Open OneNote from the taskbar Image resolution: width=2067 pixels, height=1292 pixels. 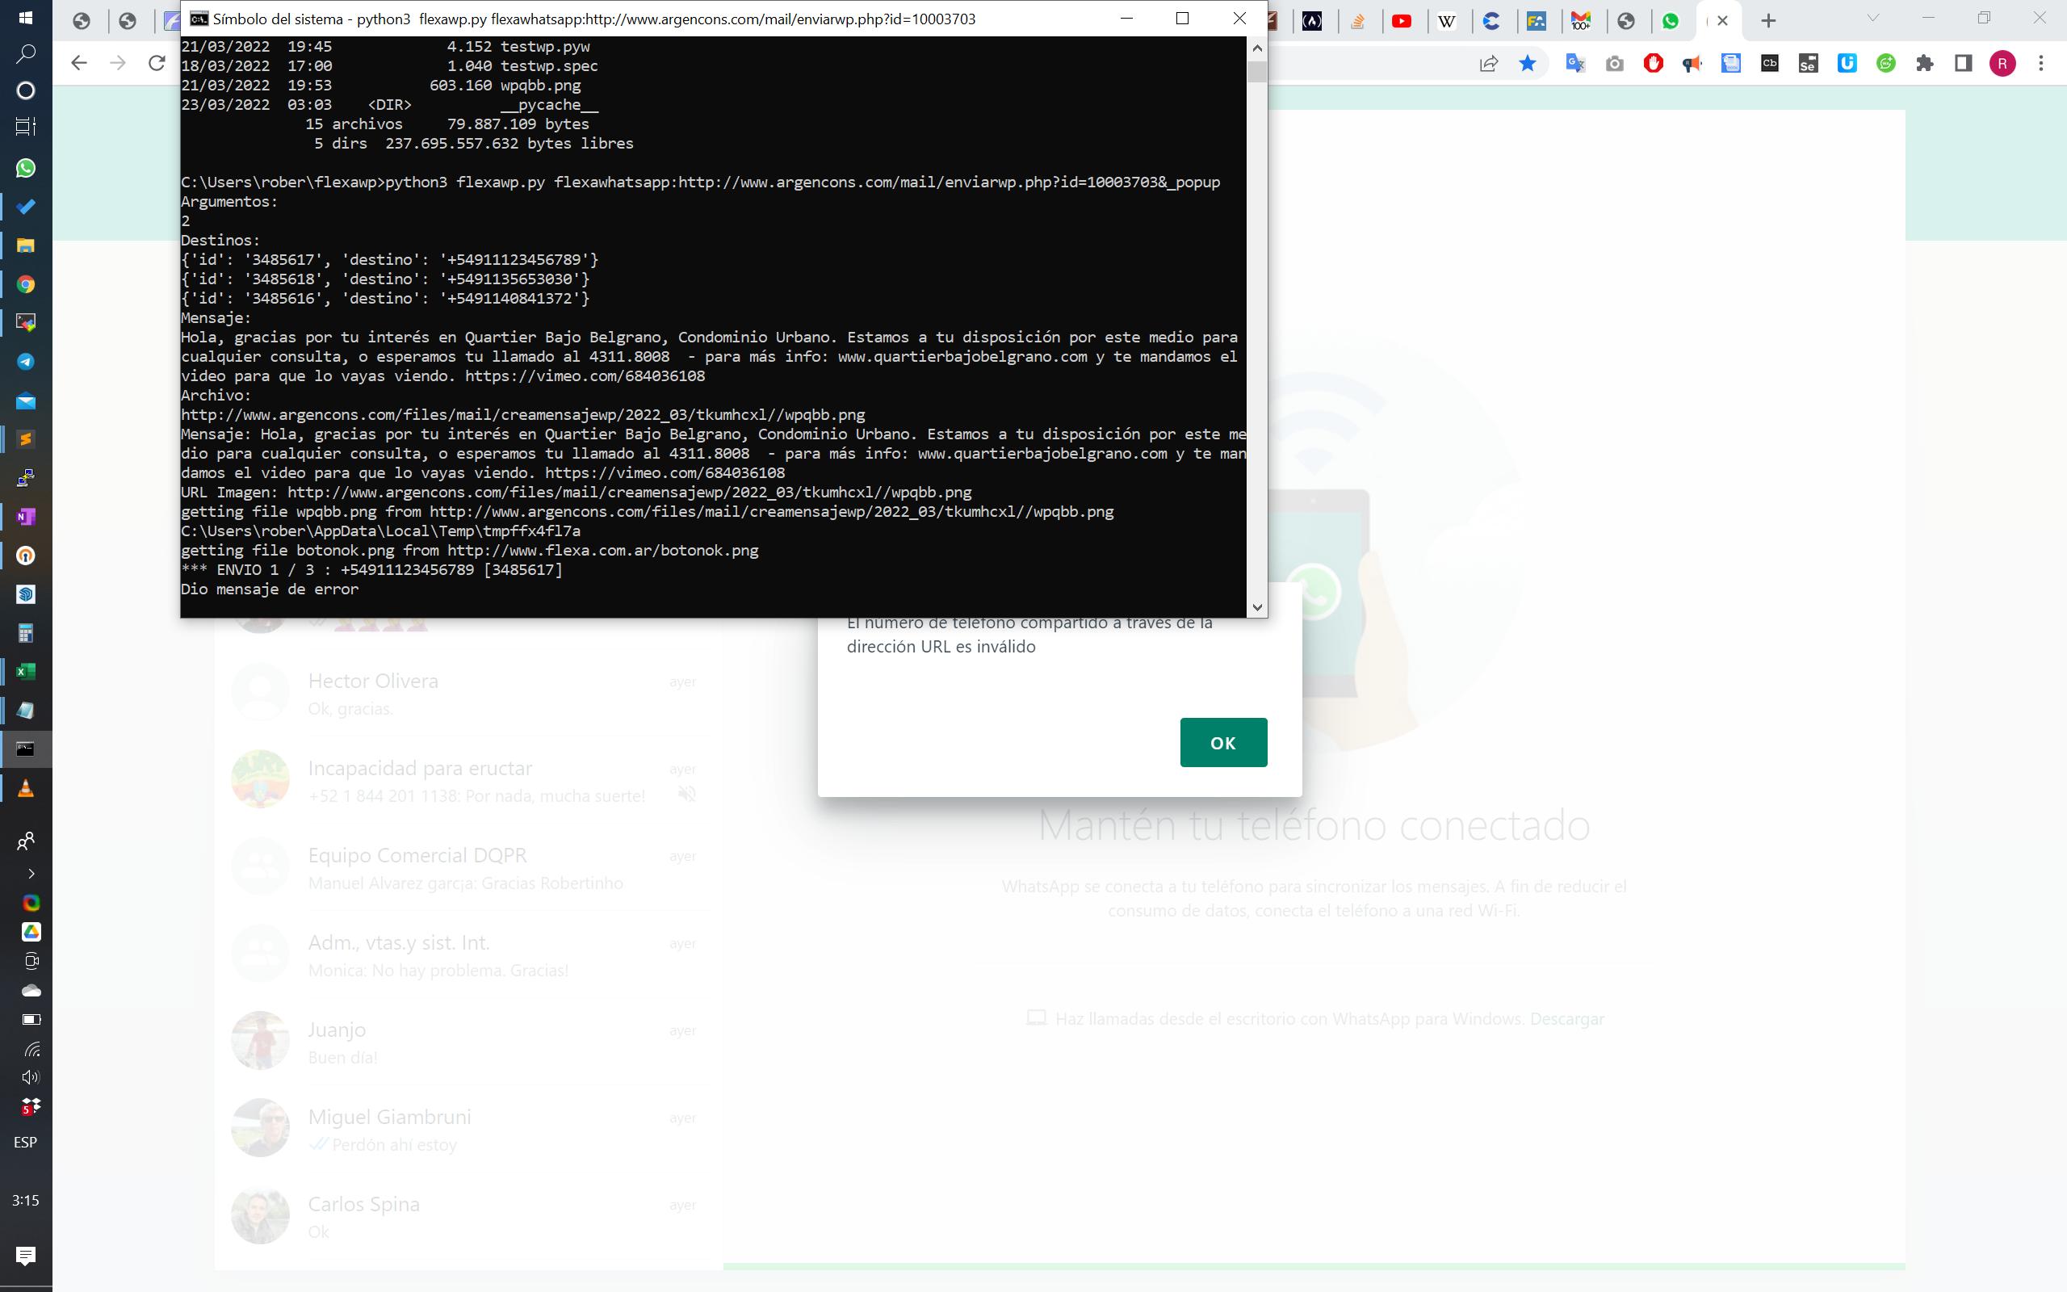tap(26, 517)
